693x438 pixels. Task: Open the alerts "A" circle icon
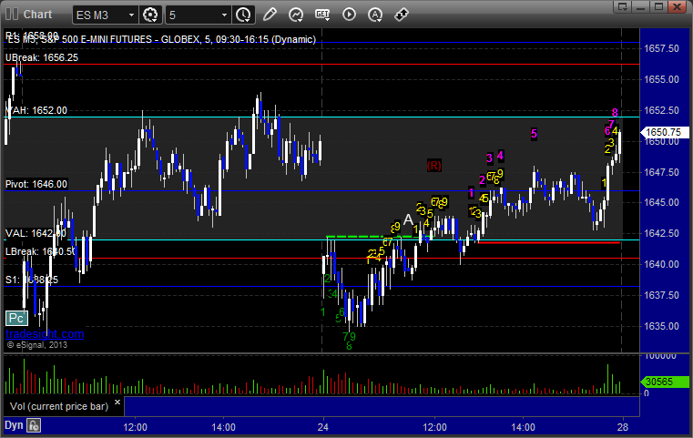pyautogui.click(x=375, y=15)
